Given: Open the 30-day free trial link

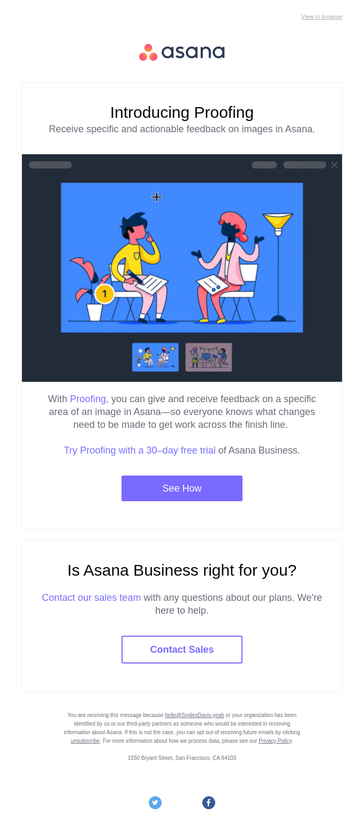Looking at the screenshot, I should 140,450.
